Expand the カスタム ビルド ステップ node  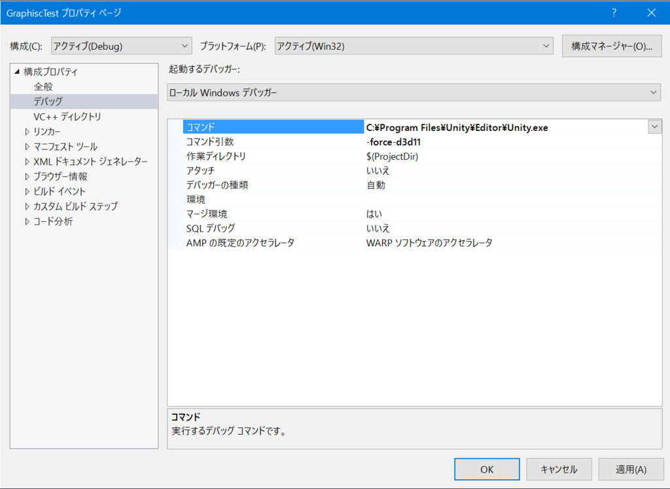point(27,206)
